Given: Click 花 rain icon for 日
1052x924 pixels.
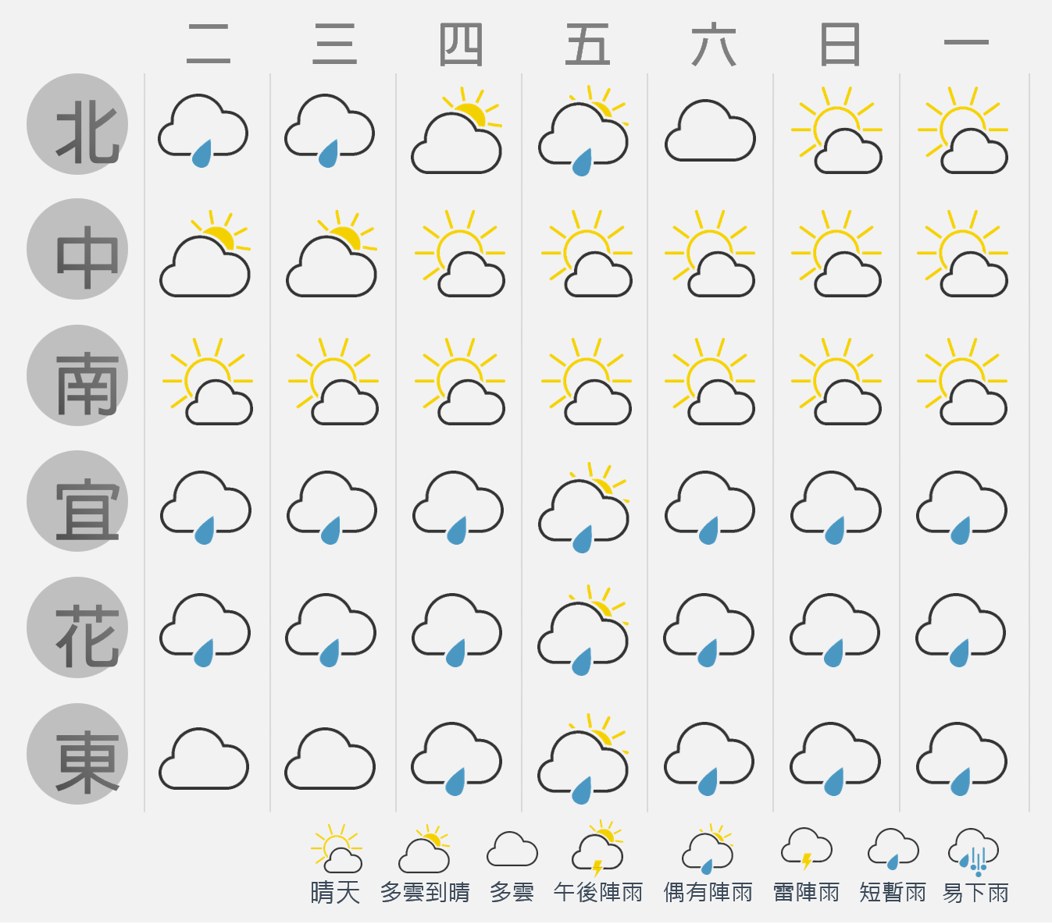Looking at the screenshot, I should pyautogui.click(x=835, y=631).
